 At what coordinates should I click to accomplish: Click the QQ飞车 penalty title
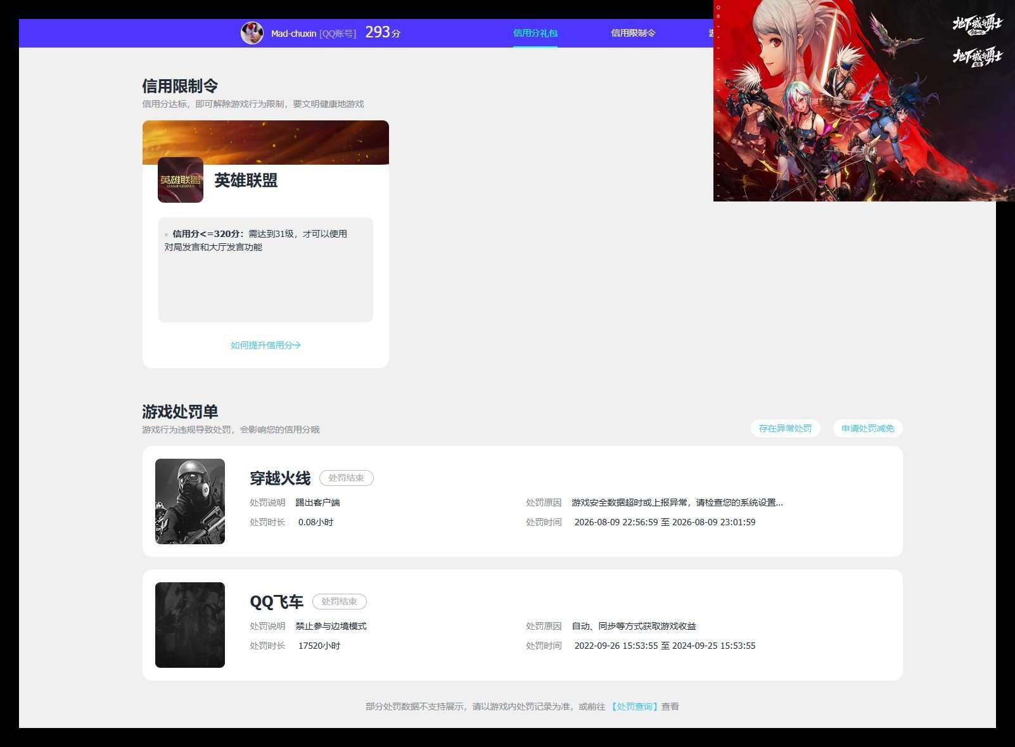click(x=277, y=602)
